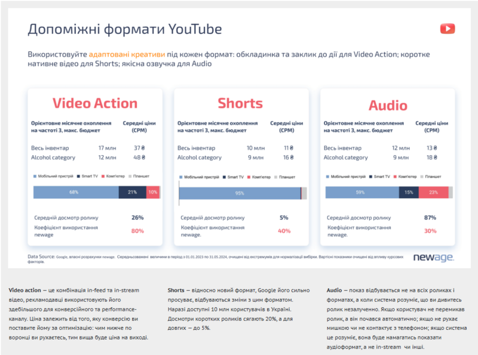
Task: Click bold "Video action" in the bottom description
Action: pyautogui.click(x=24, y=291)
